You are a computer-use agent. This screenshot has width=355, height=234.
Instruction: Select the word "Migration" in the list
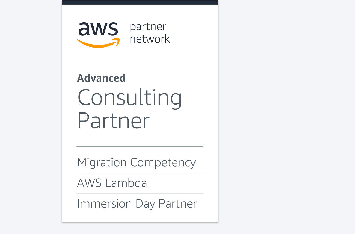click(x=102, y=163)
